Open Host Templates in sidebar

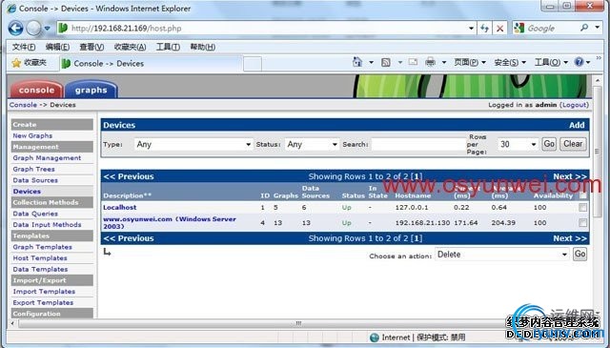click(40, 258)
